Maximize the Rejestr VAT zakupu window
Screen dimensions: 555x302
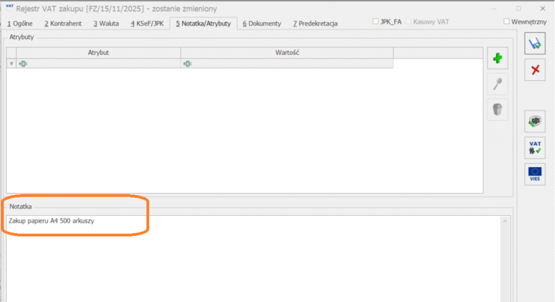point(519,8)
